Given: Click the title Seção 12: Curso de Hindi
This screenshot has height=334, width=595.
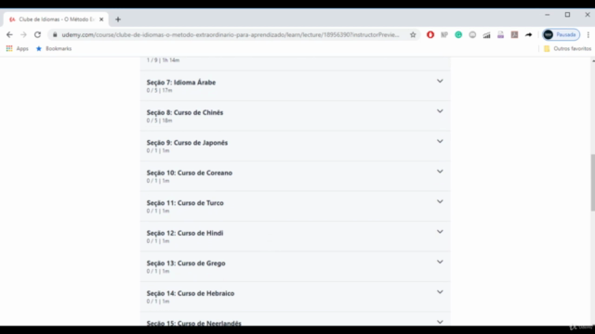Looking at the screenshot, I should pyautogui.click(x=185, y=233).
